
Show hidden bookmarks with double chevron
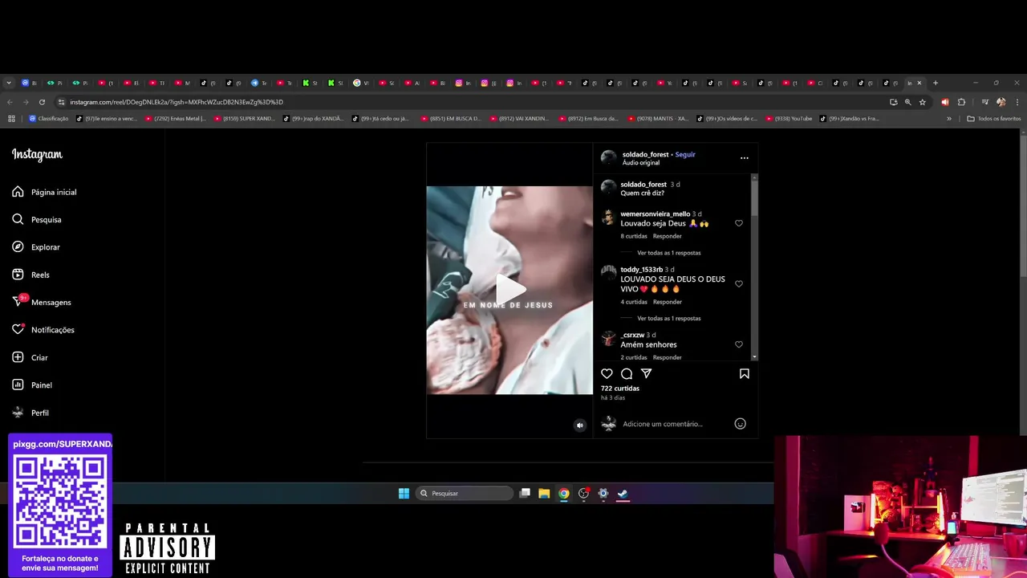949,119
